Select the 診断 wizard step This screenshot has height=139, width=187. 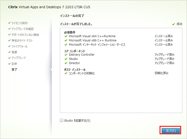(14, 64)
